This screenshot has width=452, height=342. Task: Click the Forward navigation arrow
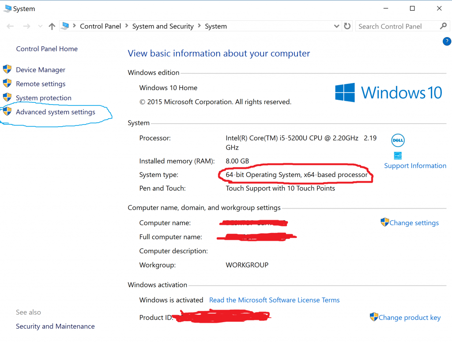coord(26,26)
